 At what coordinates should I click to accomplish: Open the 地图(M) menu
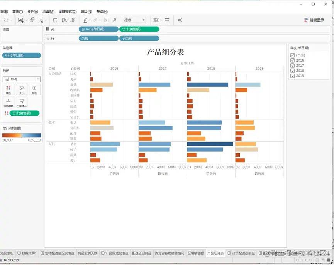click(x=48, y=12)
